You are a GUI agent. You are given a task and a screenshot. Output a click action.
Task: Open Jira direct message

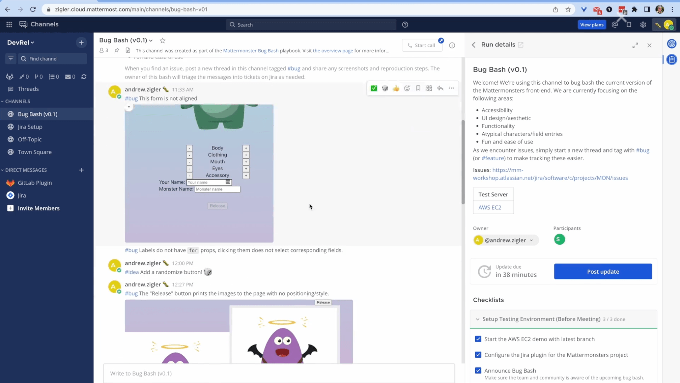coord(22,195)
